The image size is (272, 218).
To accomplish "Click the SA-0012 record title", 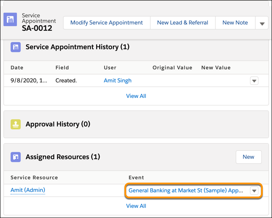I will pos(37,28).
